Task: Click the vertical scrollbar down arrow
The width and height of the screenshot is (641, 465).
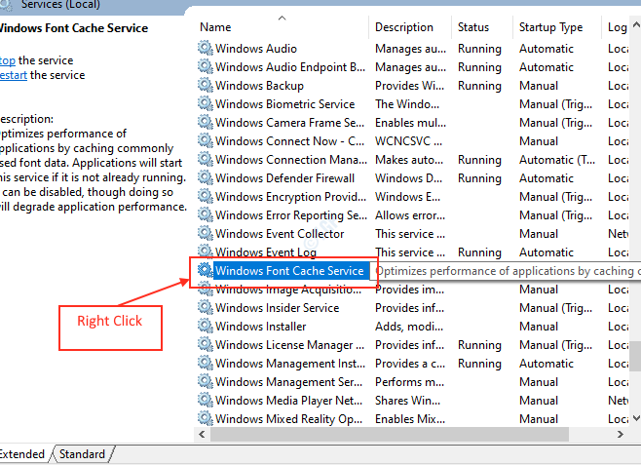Action: click(636, 418)
